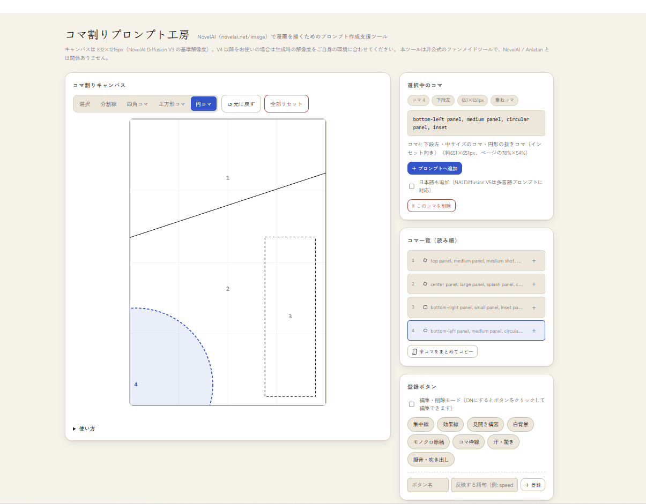This screenshot has height=504, width=646.
Task: Enable the 日本語も追加 checkbox
Action: tap(412, 186)
